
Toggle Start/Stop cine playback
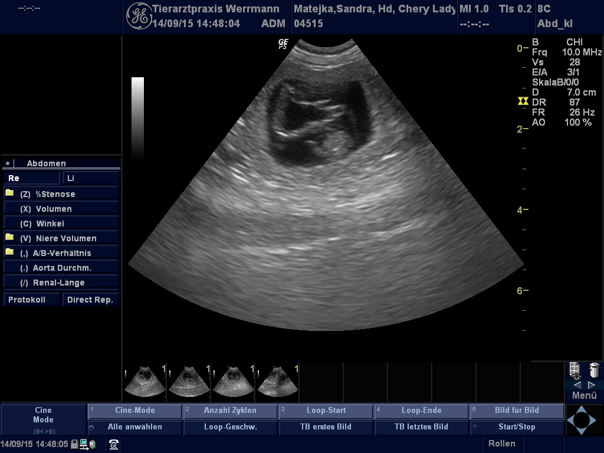tap(516, 426)
